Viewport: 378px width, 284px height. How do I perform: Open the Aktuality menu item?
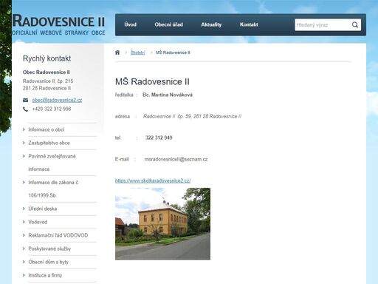211,24
